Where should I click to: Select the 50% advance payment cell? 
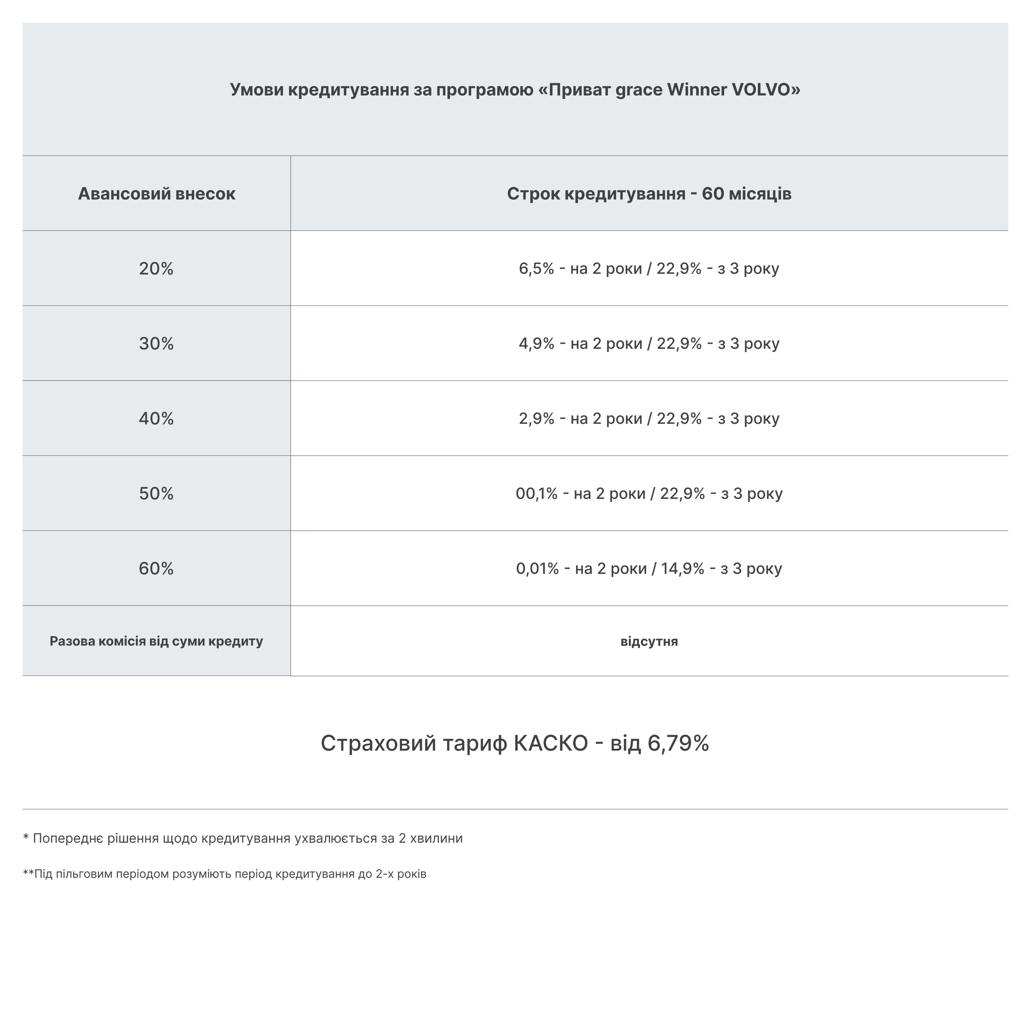[156, 493]
